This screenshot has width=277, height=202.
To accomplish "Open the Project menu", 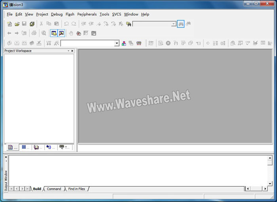I will [42, 14].
